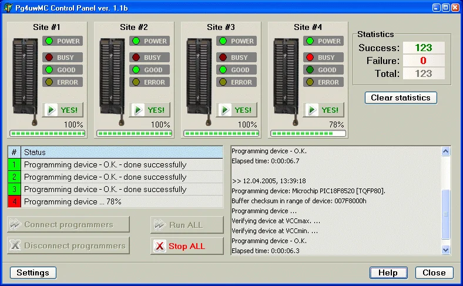Select row 4 'Programming device ... 78%'

click(115, 201)
